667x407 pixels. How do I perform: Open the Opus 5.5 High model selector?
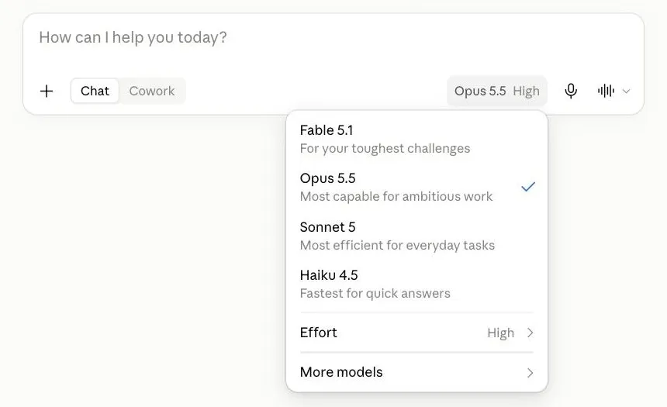pyautogui.click(x=497, y=91)
